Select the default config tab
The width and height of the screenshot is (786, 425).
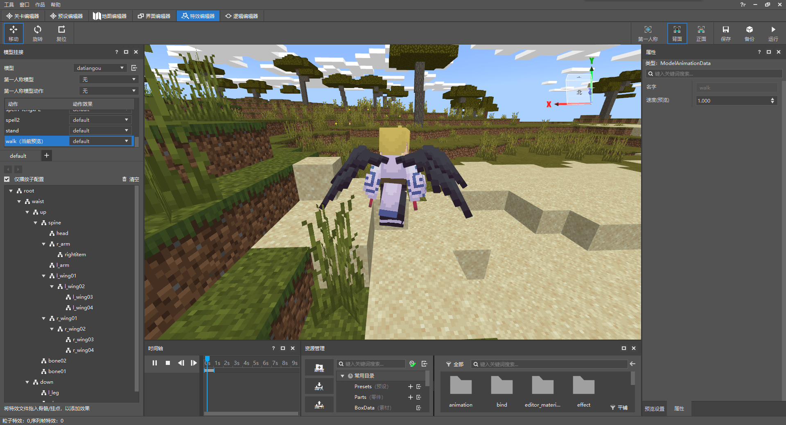click(18, 156)
